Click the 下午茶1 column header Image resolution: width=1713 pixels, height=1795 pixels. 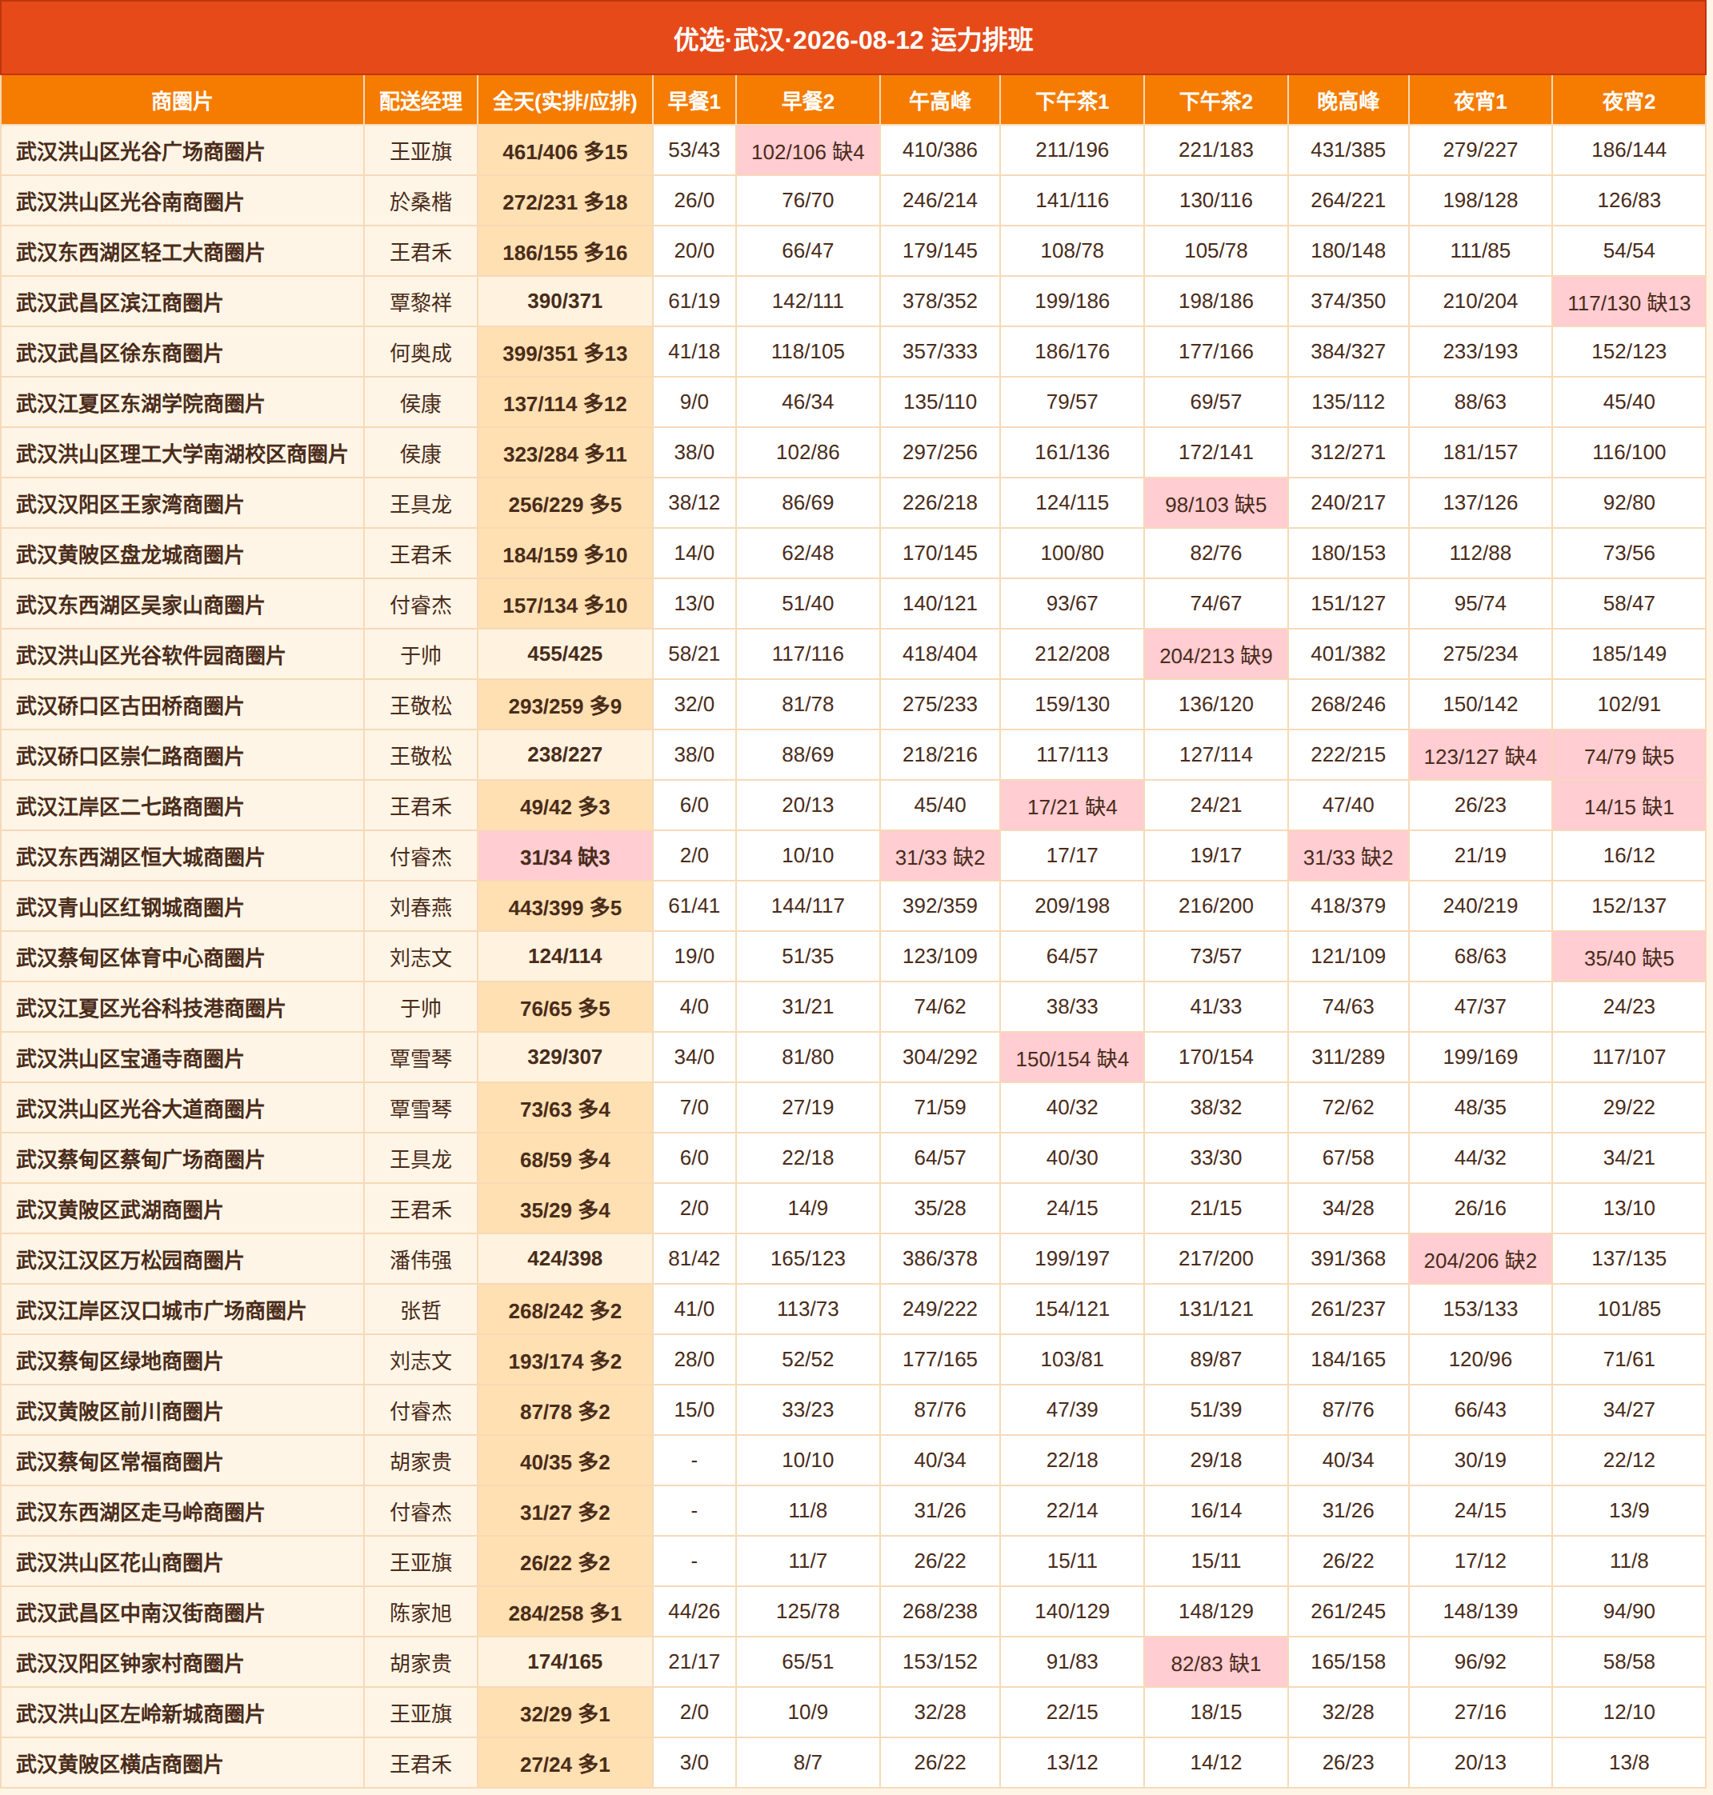[1072, 101]
